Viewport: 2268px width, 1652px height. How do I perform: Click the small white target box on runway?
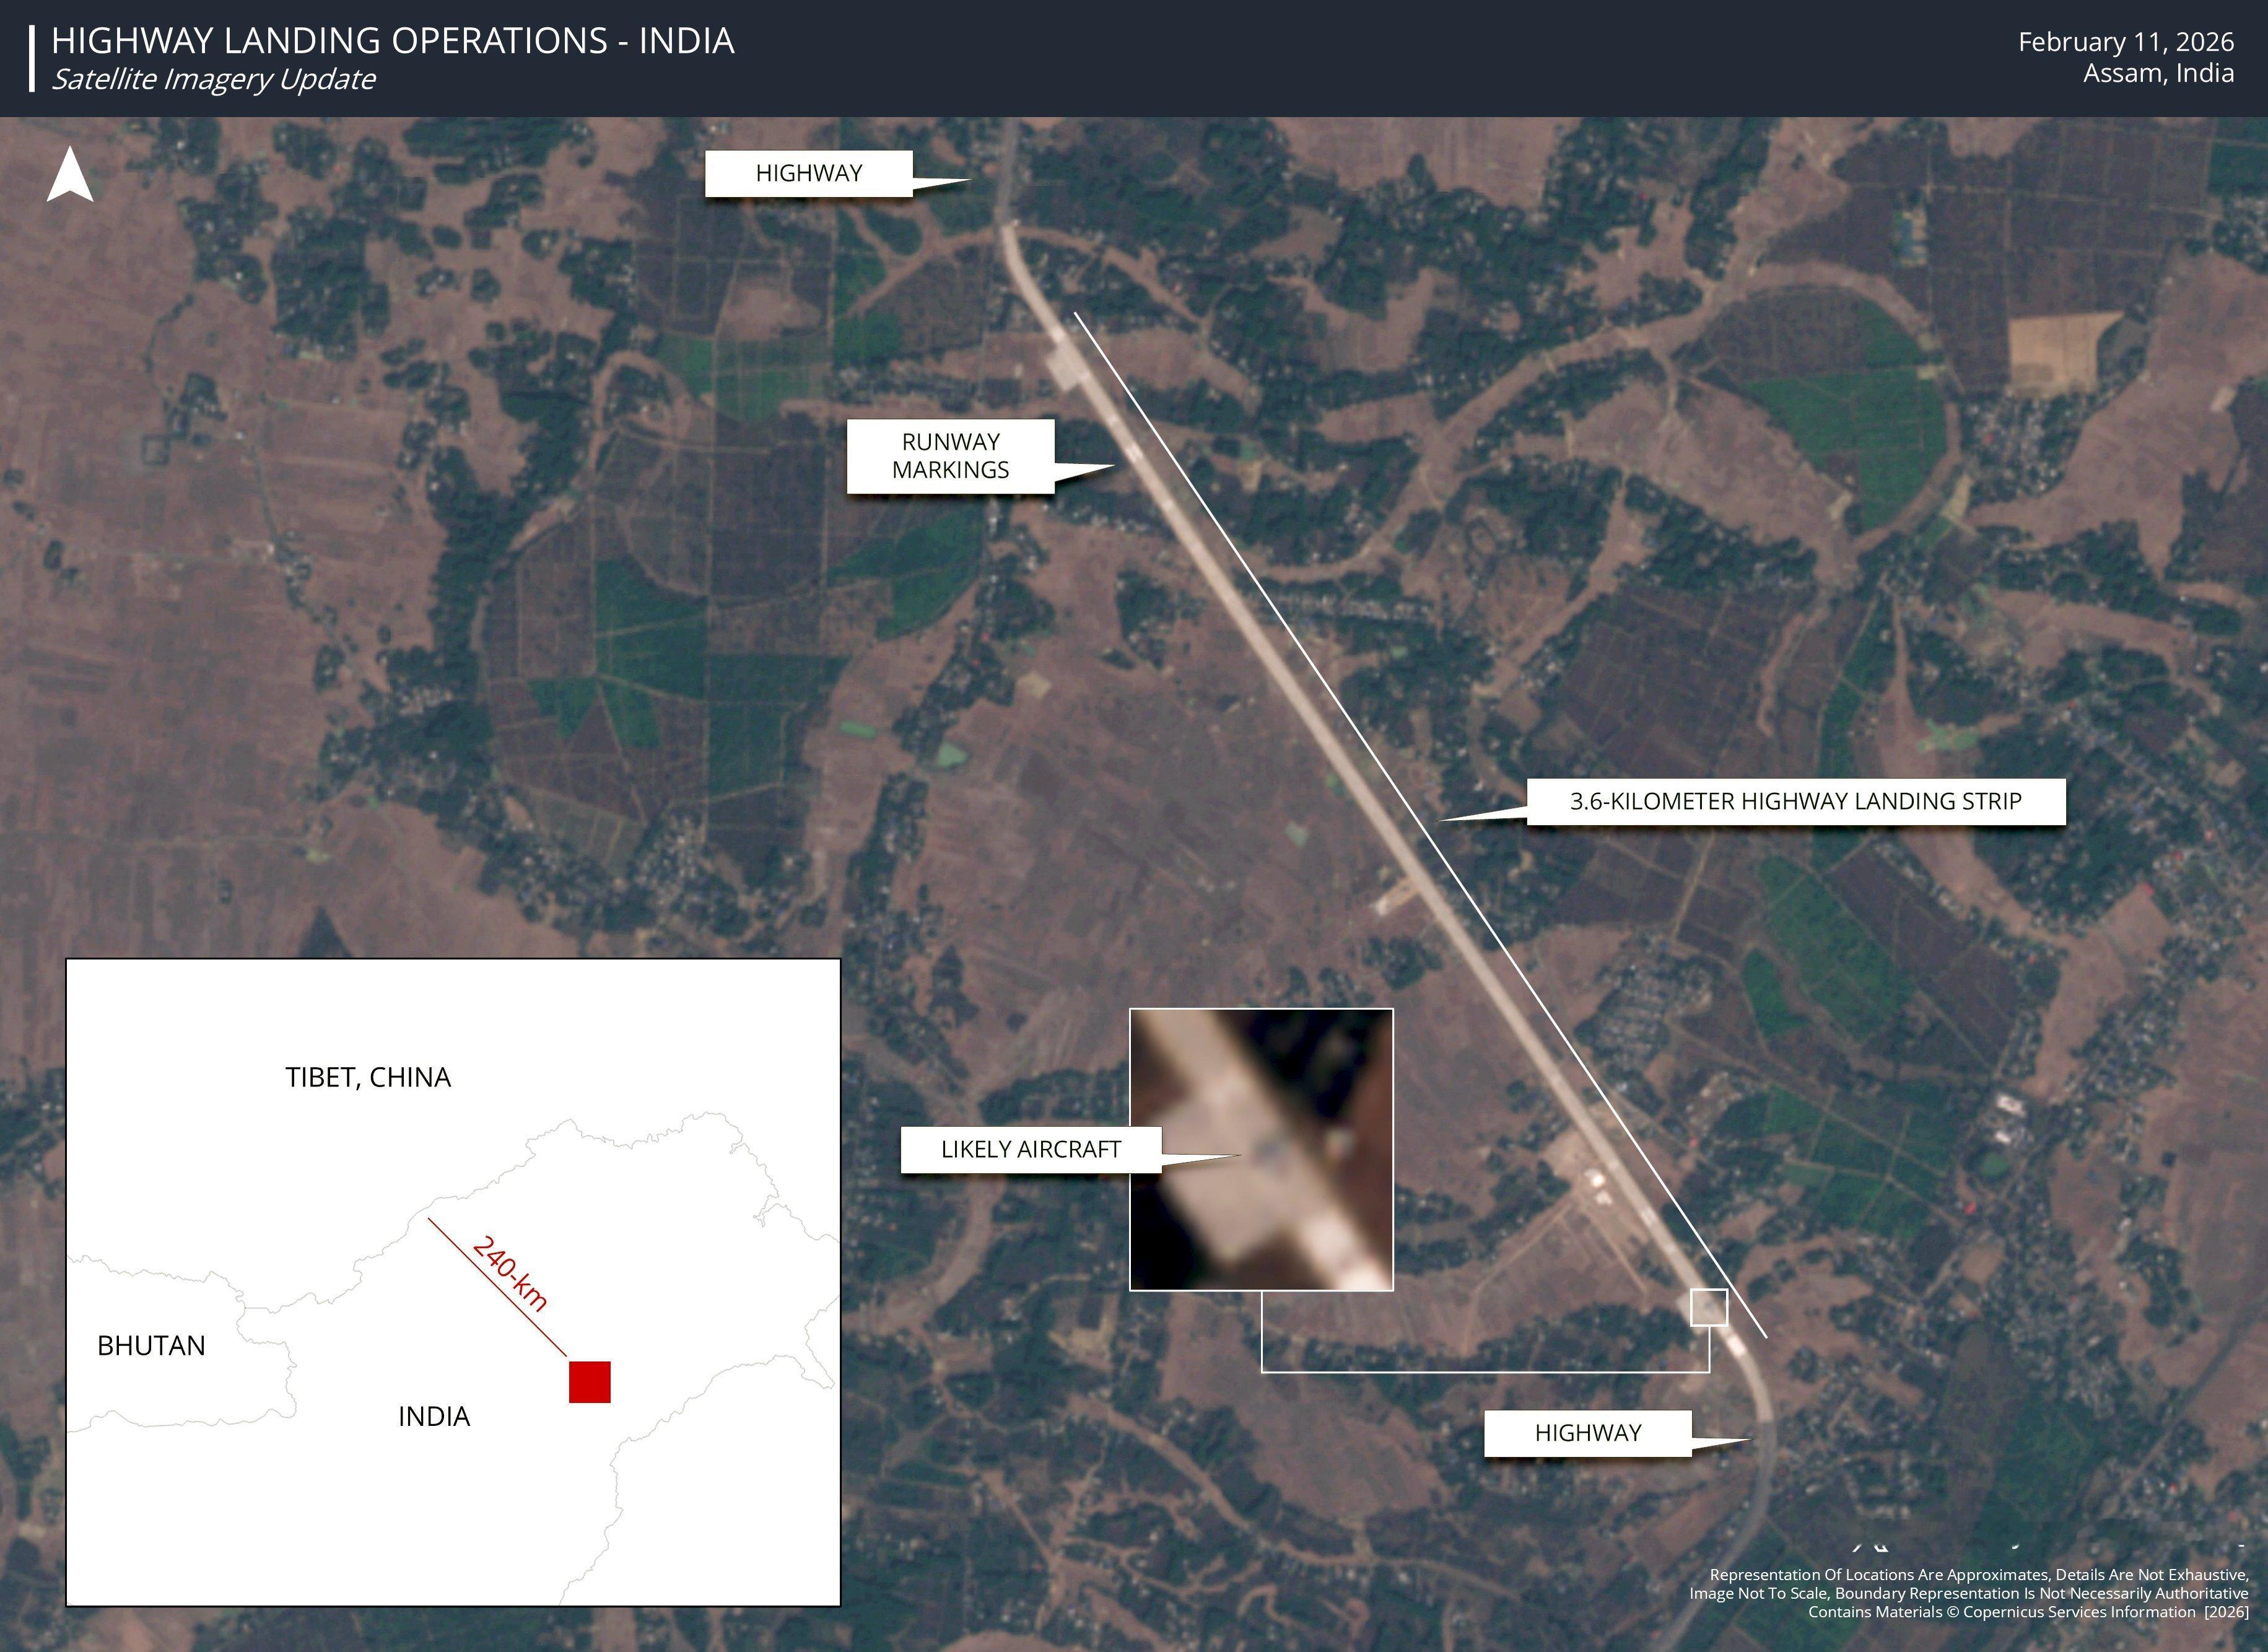[x=1708, y=1307]
